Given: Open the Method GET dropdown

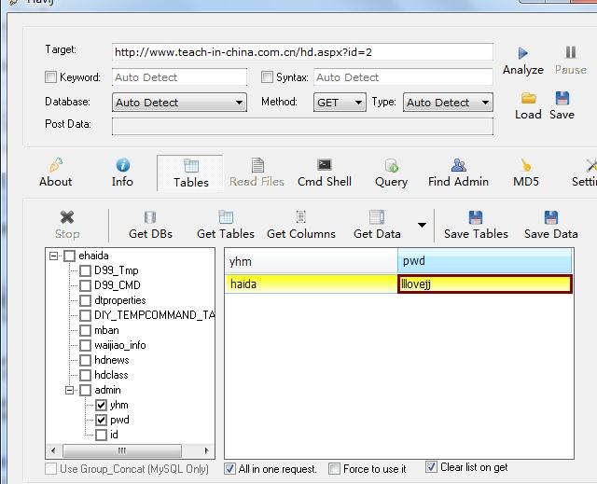Looking at the screenshot, I should (x=340, y=103).
